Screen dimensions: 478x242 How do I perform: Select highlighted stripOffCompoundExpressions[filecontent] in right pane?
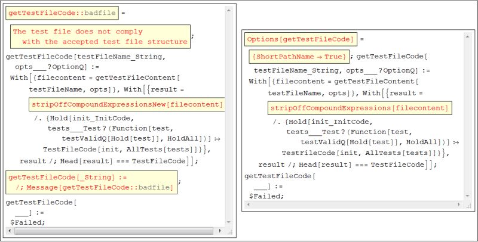click(360, 108)
